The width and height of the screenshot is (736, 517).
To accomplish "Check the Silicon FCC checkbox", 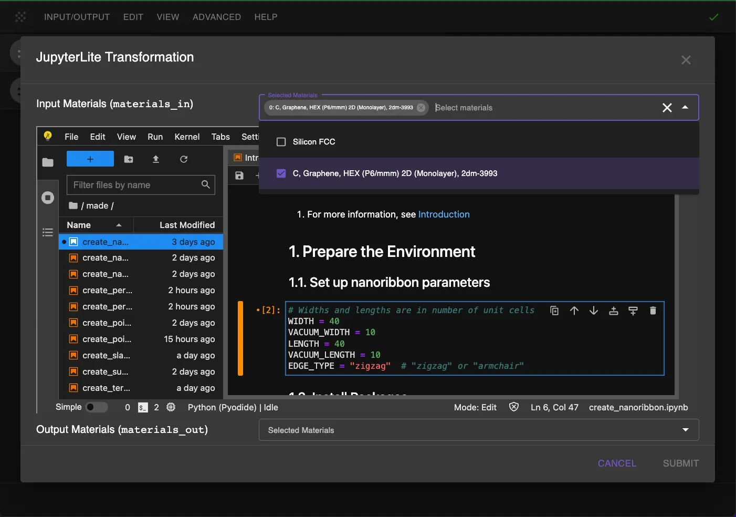I will 281,142.
